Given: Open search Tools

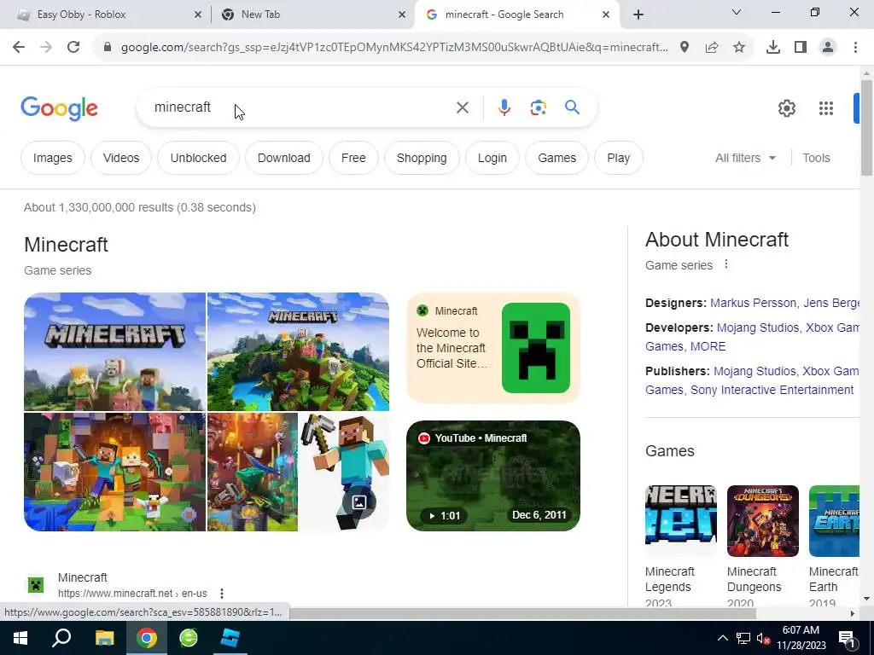Looking at the screenshot, I should (x=816, y=158).
